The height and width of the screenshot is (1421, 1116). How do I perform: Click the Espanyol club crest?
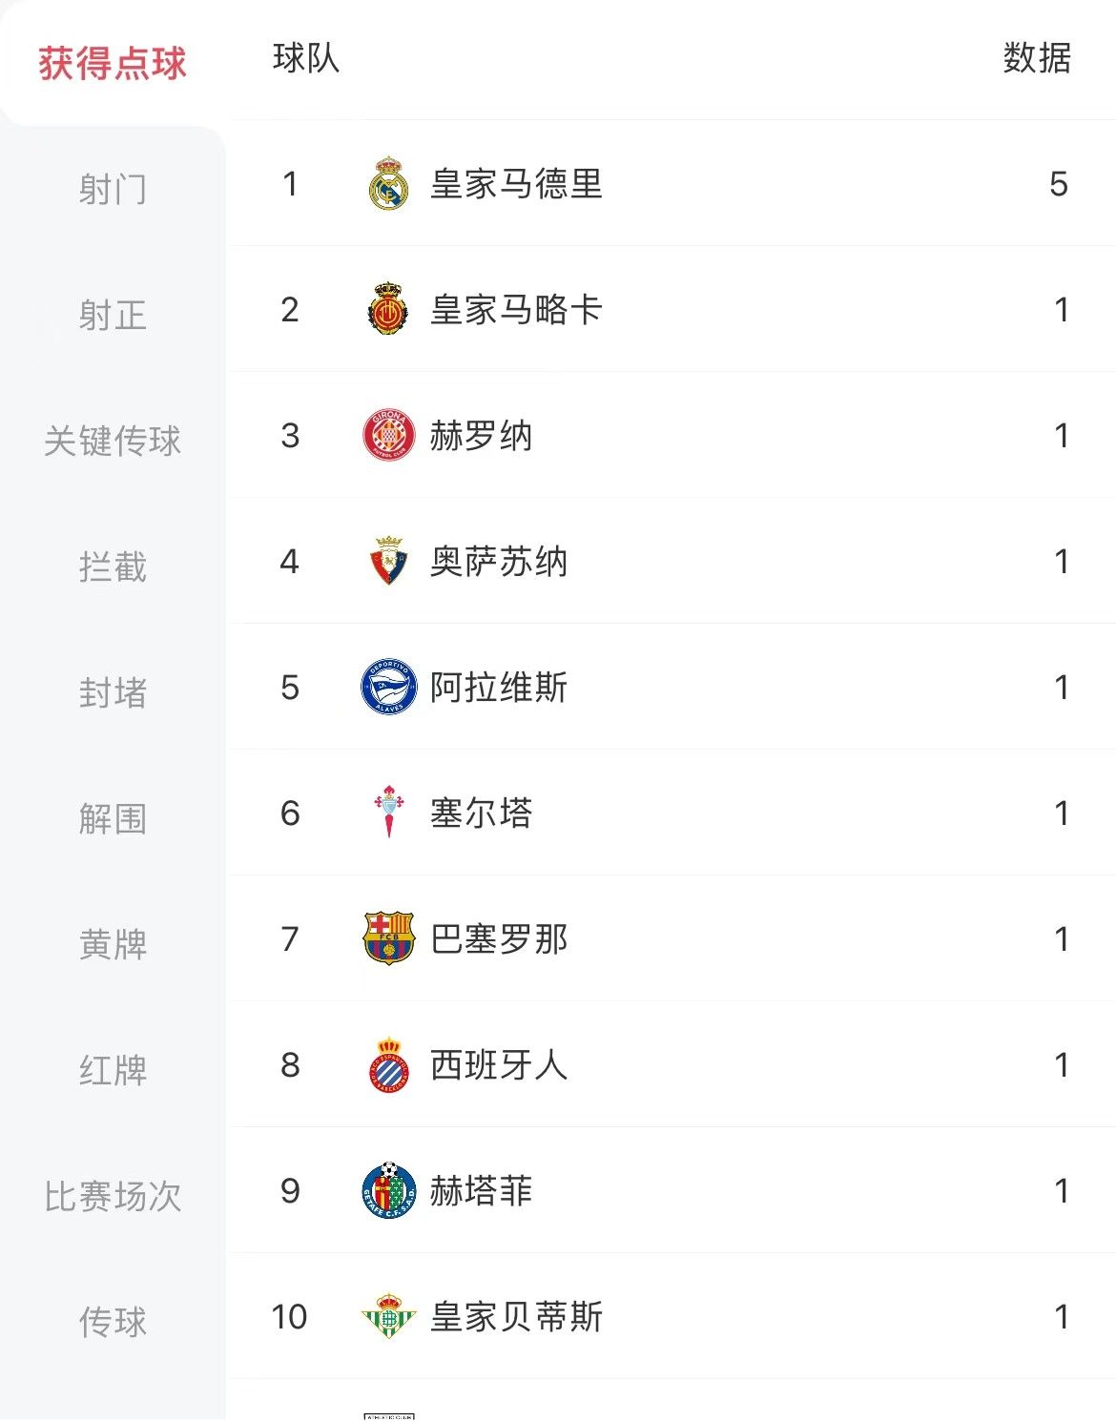[388, 1065]
